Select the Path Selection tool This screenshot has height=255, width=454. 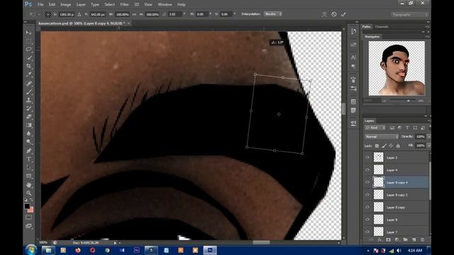click(28, 167)
